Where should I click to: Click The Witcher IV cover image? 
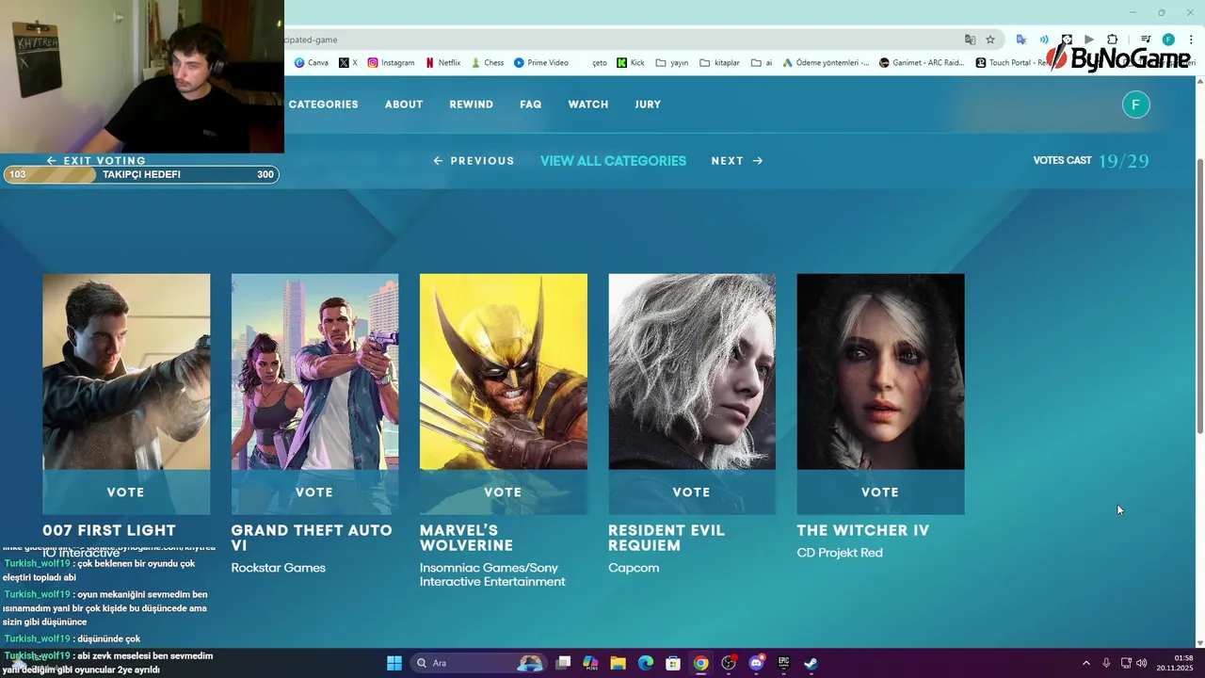(880, 372)
